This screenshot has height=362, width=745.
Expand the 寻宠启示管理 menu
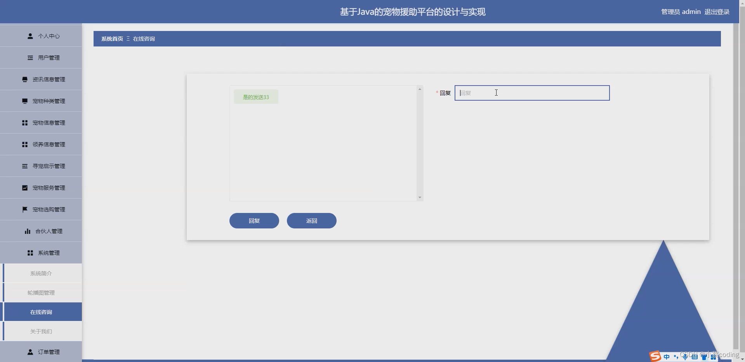(41, 166)
